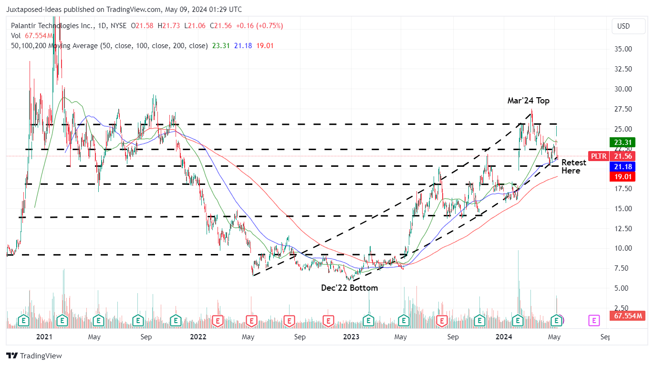Click the 15.00 price axis label
The width and height of the screenshot is (654, 366).
(x=622, y=208)
